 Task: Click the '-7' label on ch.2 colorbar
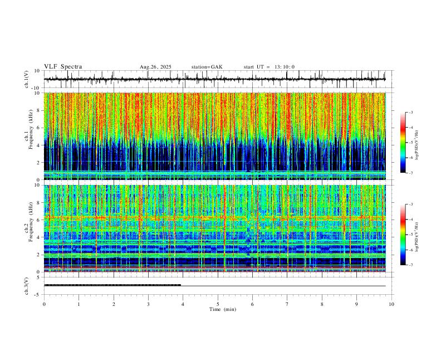[410, 265]
